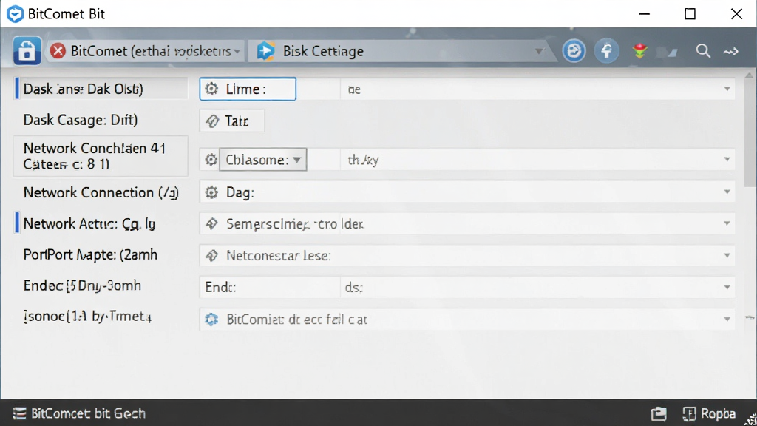
Task: Click the red and green stacked icon
Action: coord(640,51)
